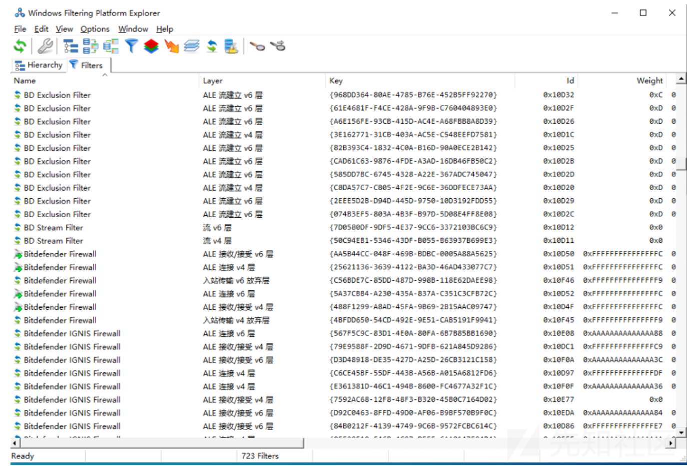
Task: Click the database with yellow device icon
Action: point(231,47)
